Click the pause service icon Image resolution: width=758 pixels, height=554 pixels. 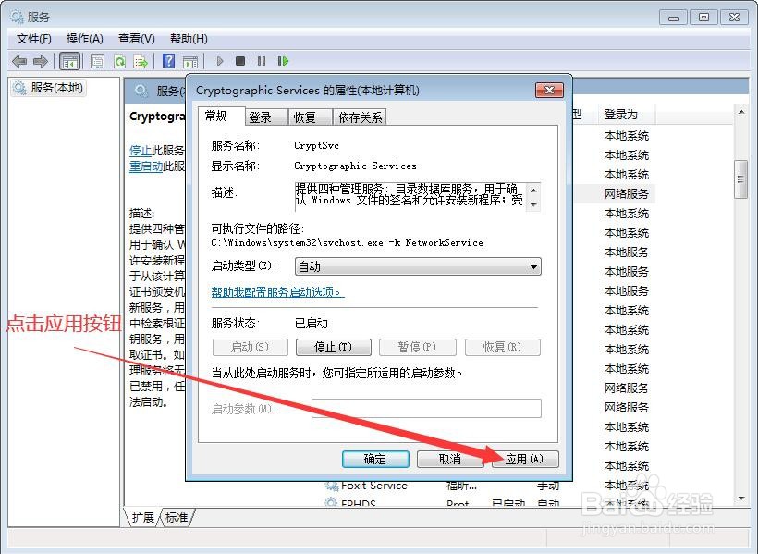pos(261,61)
